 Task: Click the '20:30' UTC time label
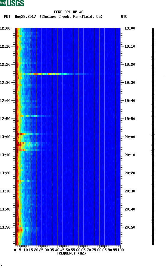point(130,191)
